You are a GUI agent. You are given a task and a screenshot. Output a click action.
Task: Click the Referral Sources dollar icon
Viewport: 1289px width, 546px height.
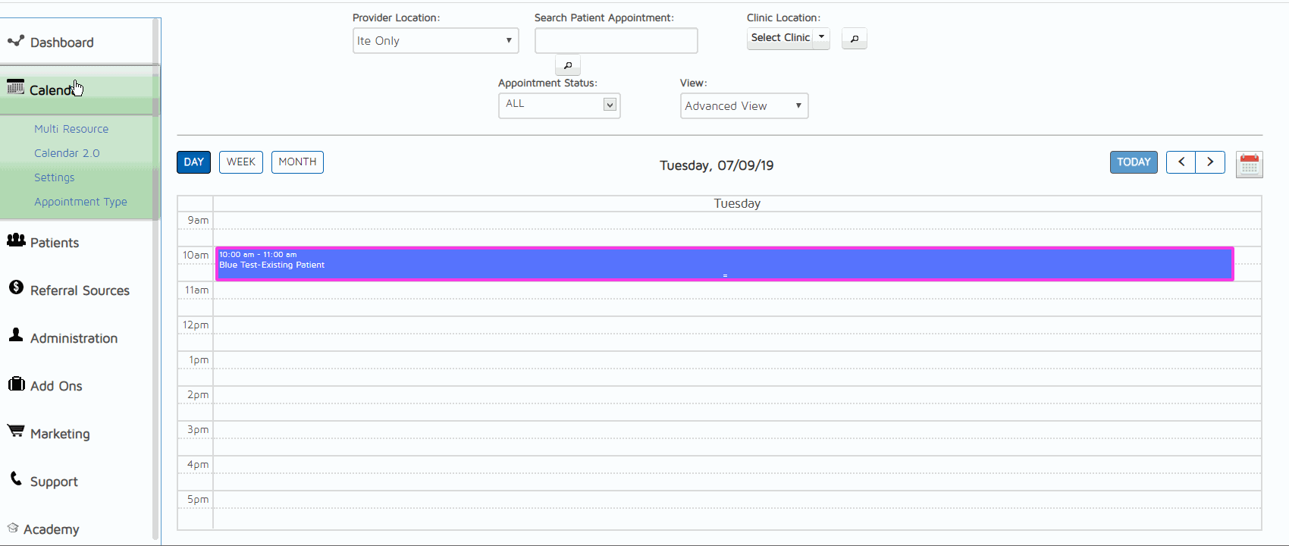(16, 287)
